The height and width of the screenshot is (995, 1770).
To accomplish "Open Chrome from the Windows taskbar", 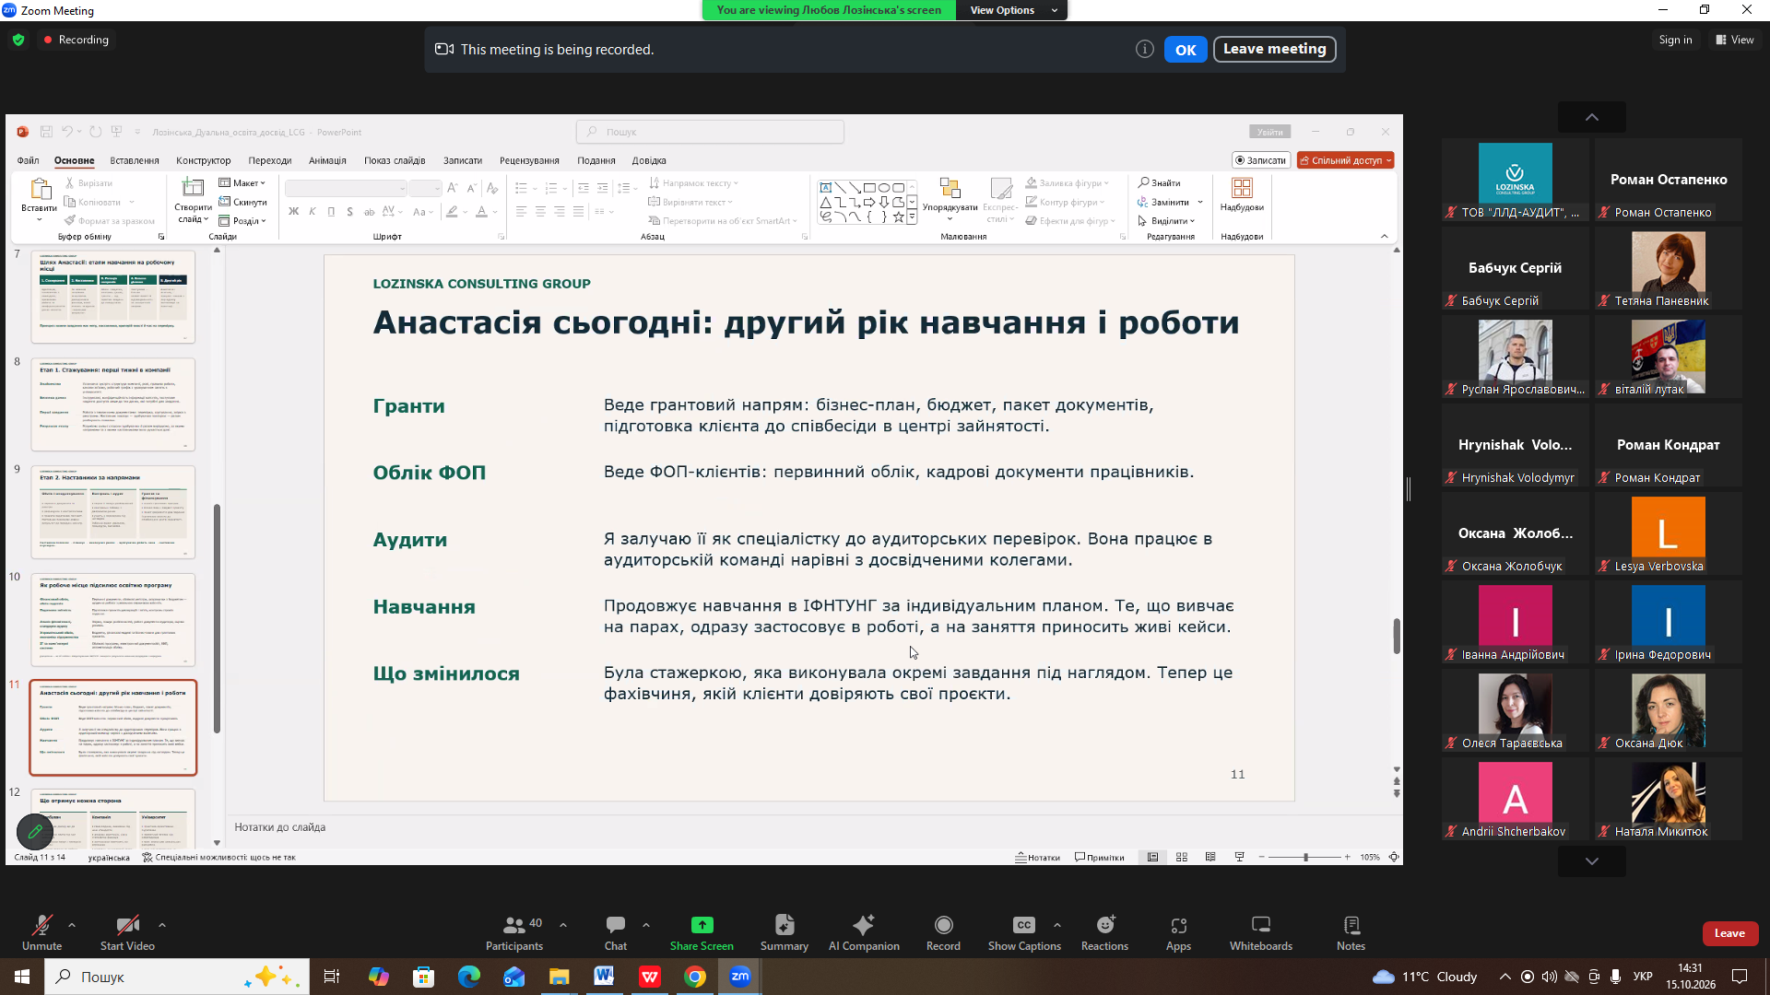I will click(695, 977).
